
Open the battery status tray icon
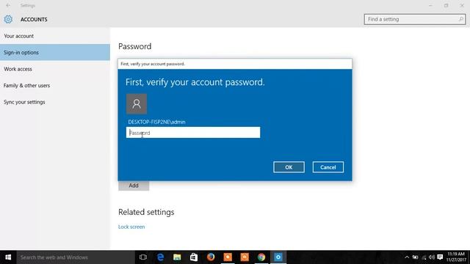(x=415, y=257)
